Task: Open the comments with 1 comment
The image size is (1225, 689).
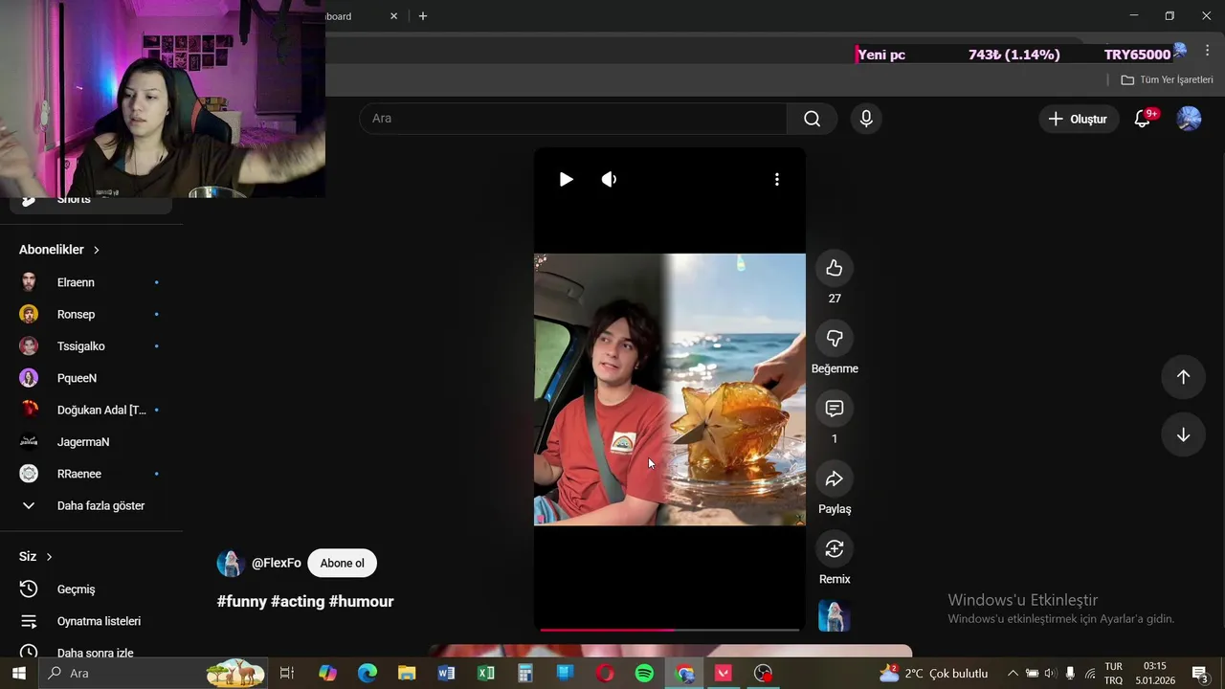Action: pyautogui.click(x=835, y=409)
